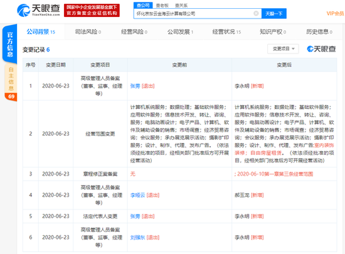This screenshot has height=254, width=345.
Task: Open the 知识产权 tab
Action: [x=273, y=32]
